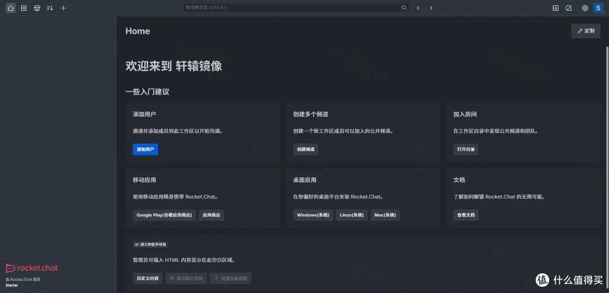Viewport: 609px width, 293px height.
Task: Go to the Home icon in the top bar
Action: [11, 8]
